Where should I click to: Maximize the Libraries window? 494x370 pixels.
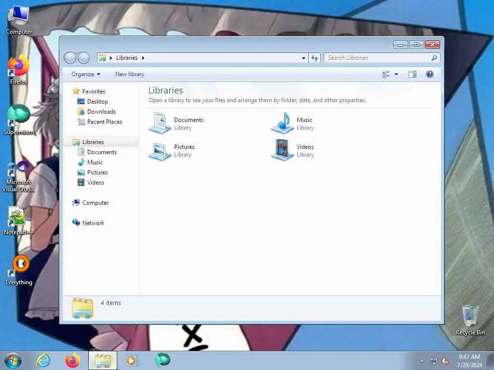[x=416, y=45]
